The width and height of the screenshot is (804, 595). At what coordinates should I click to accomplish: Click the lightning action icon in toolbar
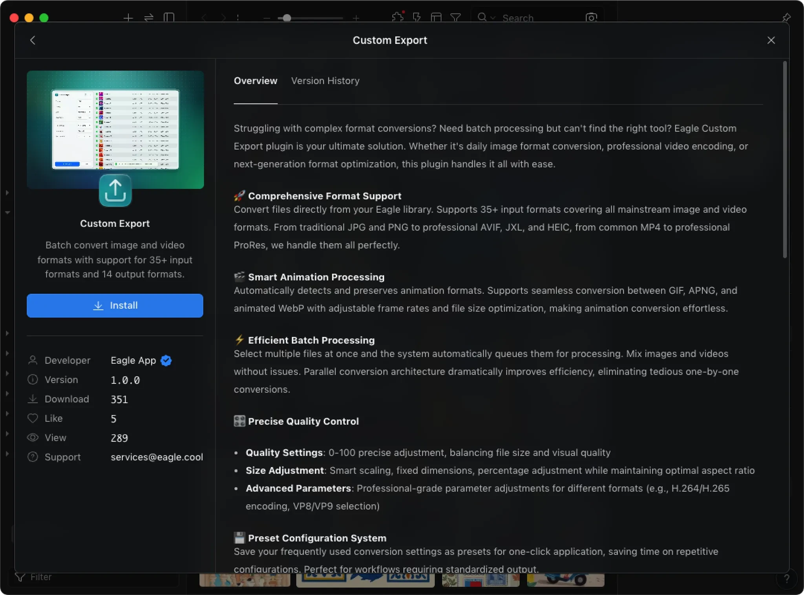pos(417,18)
